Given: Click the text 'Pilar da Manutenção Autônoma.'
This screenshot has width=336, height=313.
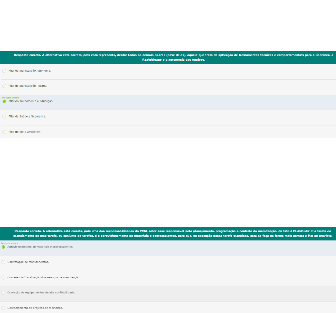Looking at the screenshot, I should coord(30,71).
